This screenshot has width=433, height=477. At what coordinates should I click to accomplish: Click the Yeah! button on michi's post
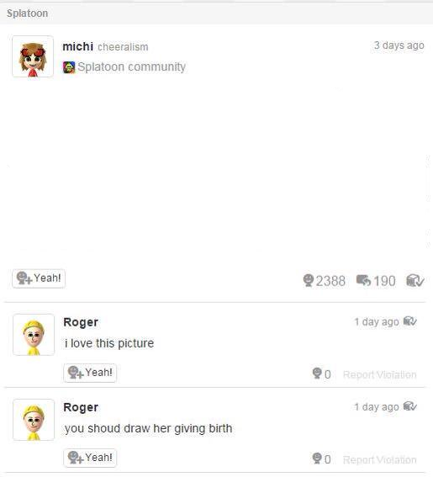tap(39, 278)
